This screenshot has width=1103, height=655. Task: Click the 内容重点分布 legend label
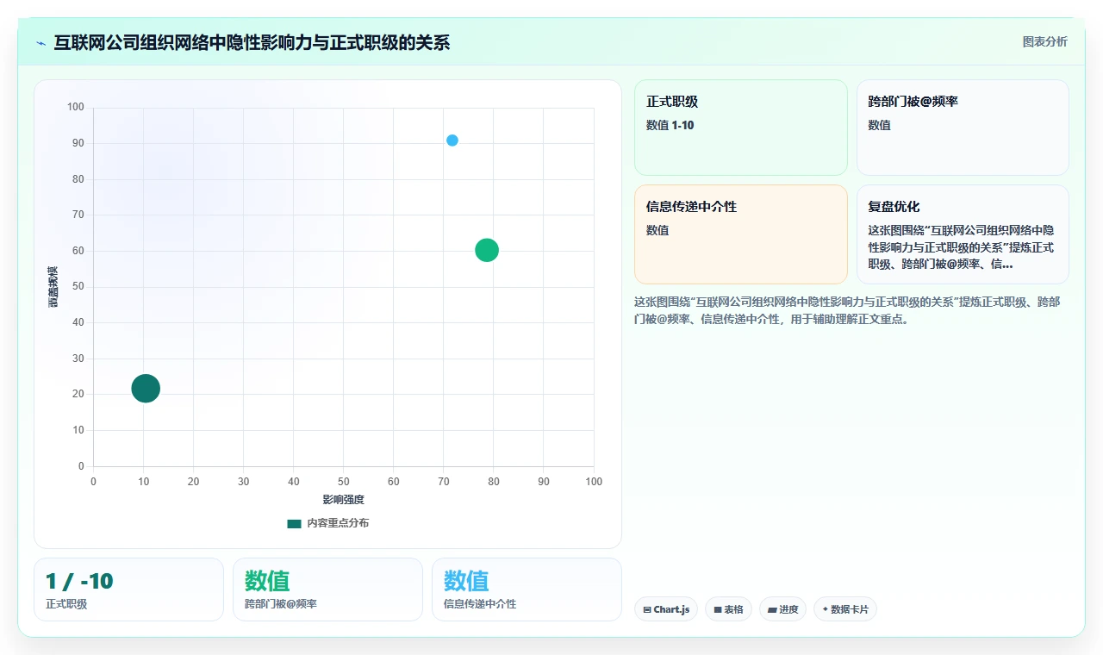338,523
